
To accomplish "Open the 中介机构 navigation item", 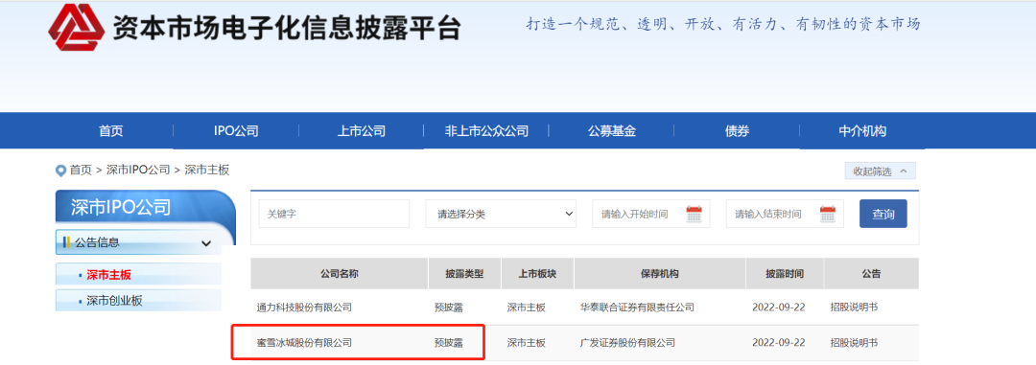I will pos(862,130).
